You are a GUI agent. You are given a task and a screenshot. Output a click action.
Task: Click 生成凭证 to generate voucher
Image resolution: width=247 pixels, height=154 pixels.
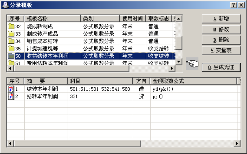point(221,67)
